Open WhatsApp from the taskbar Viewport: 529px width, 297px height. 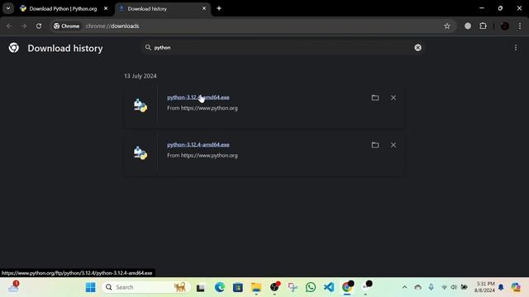coord(311,287)
